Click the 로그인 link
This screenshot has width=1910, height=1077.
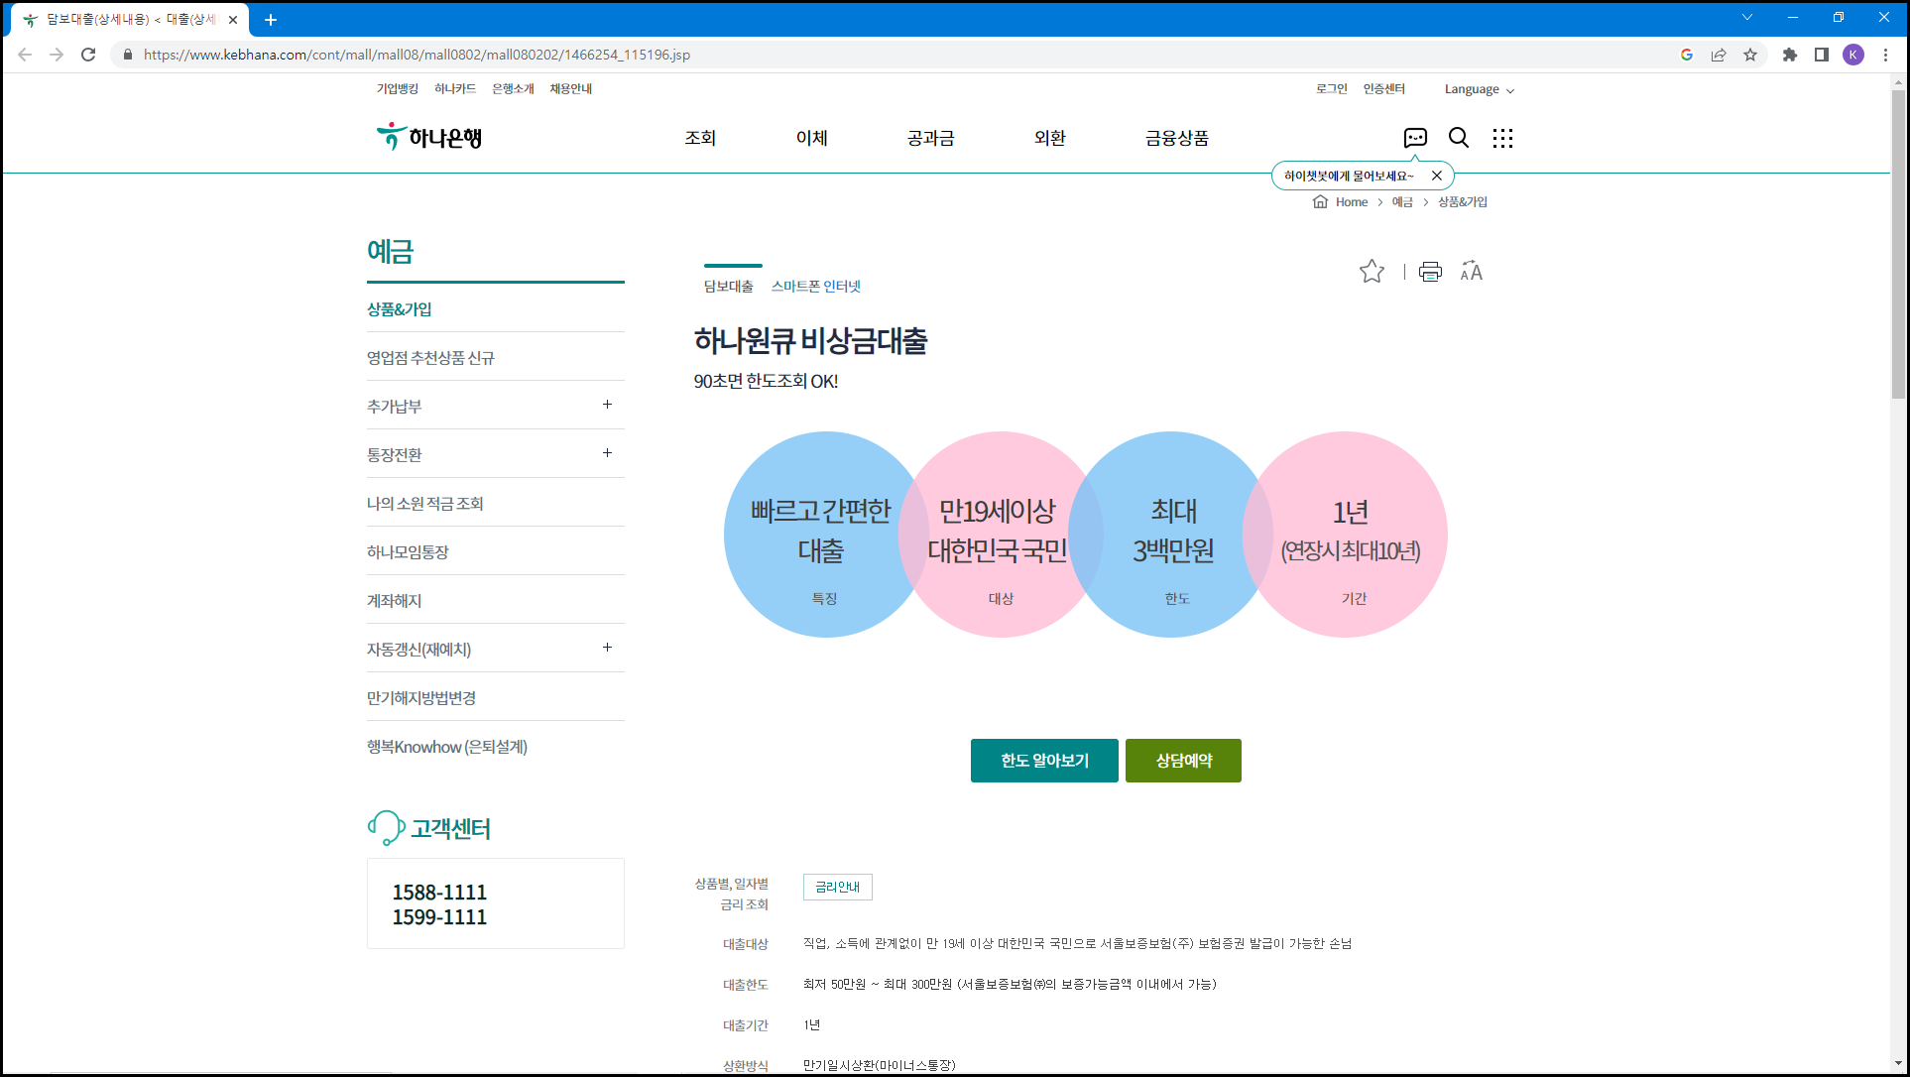pyautogui.click(x=1331, y=89)
